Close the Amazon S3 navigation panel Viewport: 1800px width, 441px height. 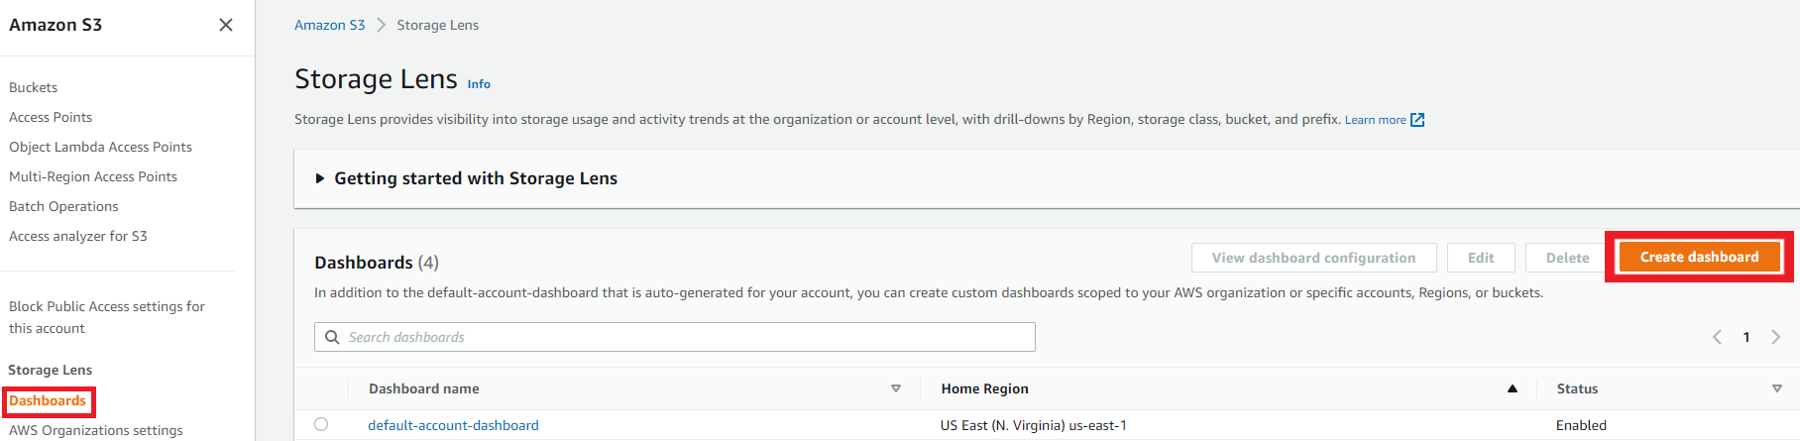point(226,25)
